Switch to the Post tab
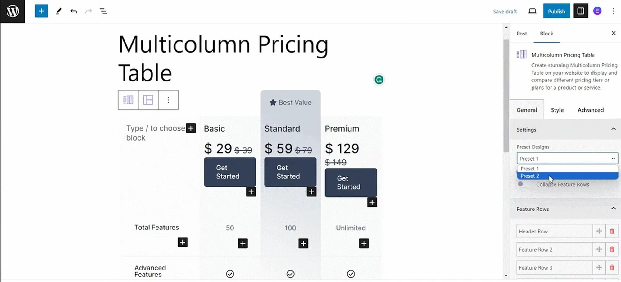The height and width of the screenshot is (282, 621). [x=522, y=34]
